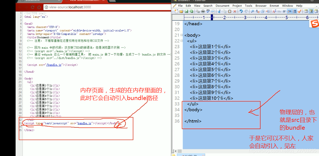The height and width of the screenshot is (156, 319).
Task: Click the Print icon in EditPlus toolbar
Action: coord(203,11)
